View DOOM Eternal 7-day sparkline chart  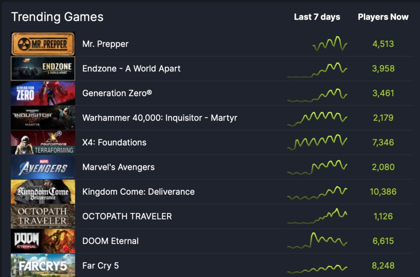(317, 240)
